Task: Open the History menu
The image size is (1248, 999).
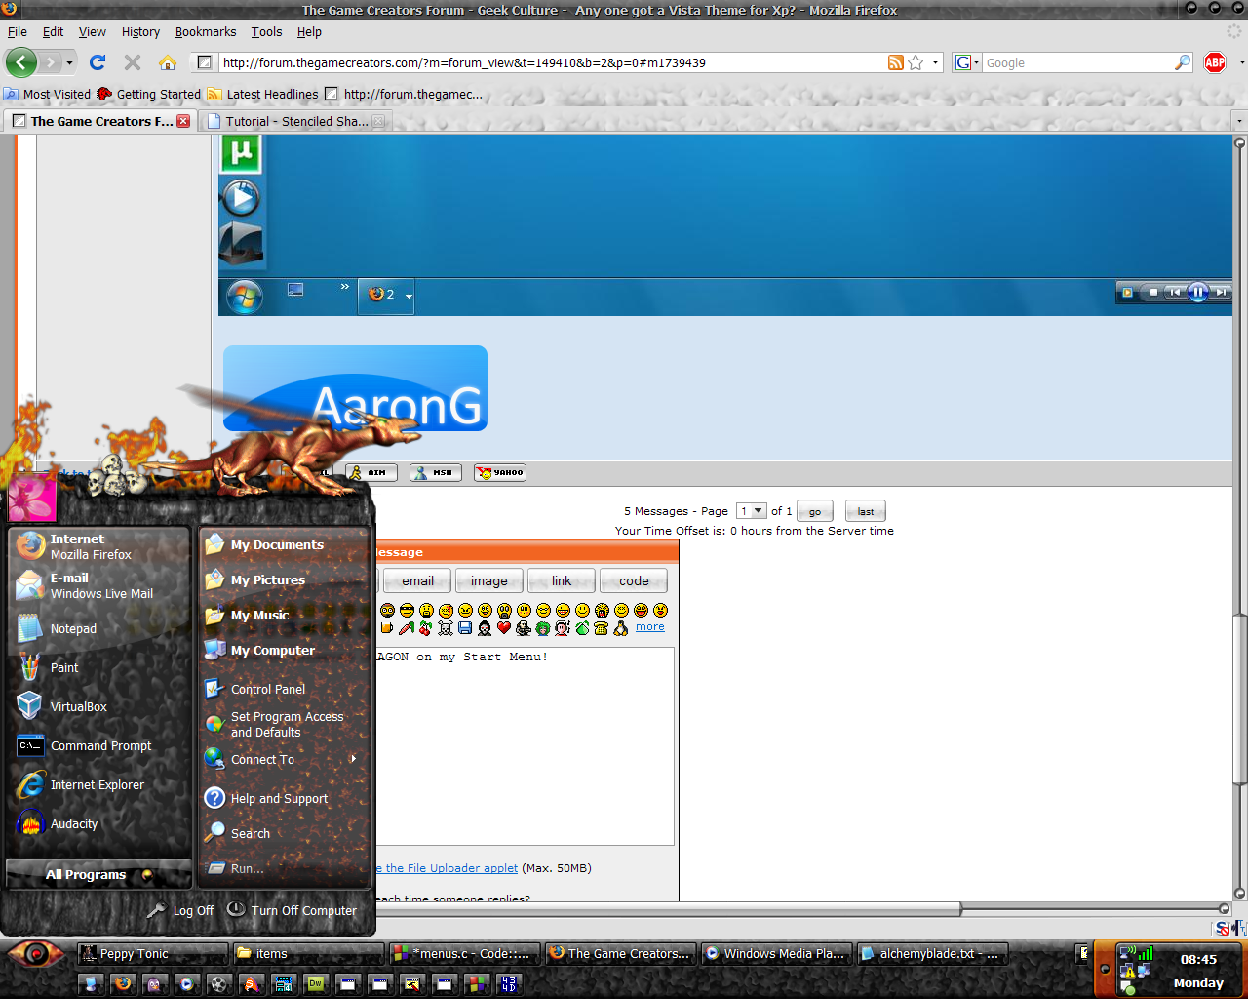Action: coord(140,32)
